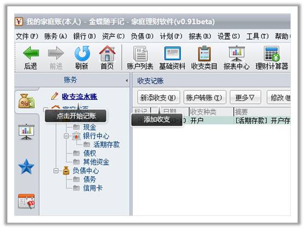
Task: Click folder icon beside 其他资金
Action: pyautogui.click(x=76, y=162)
